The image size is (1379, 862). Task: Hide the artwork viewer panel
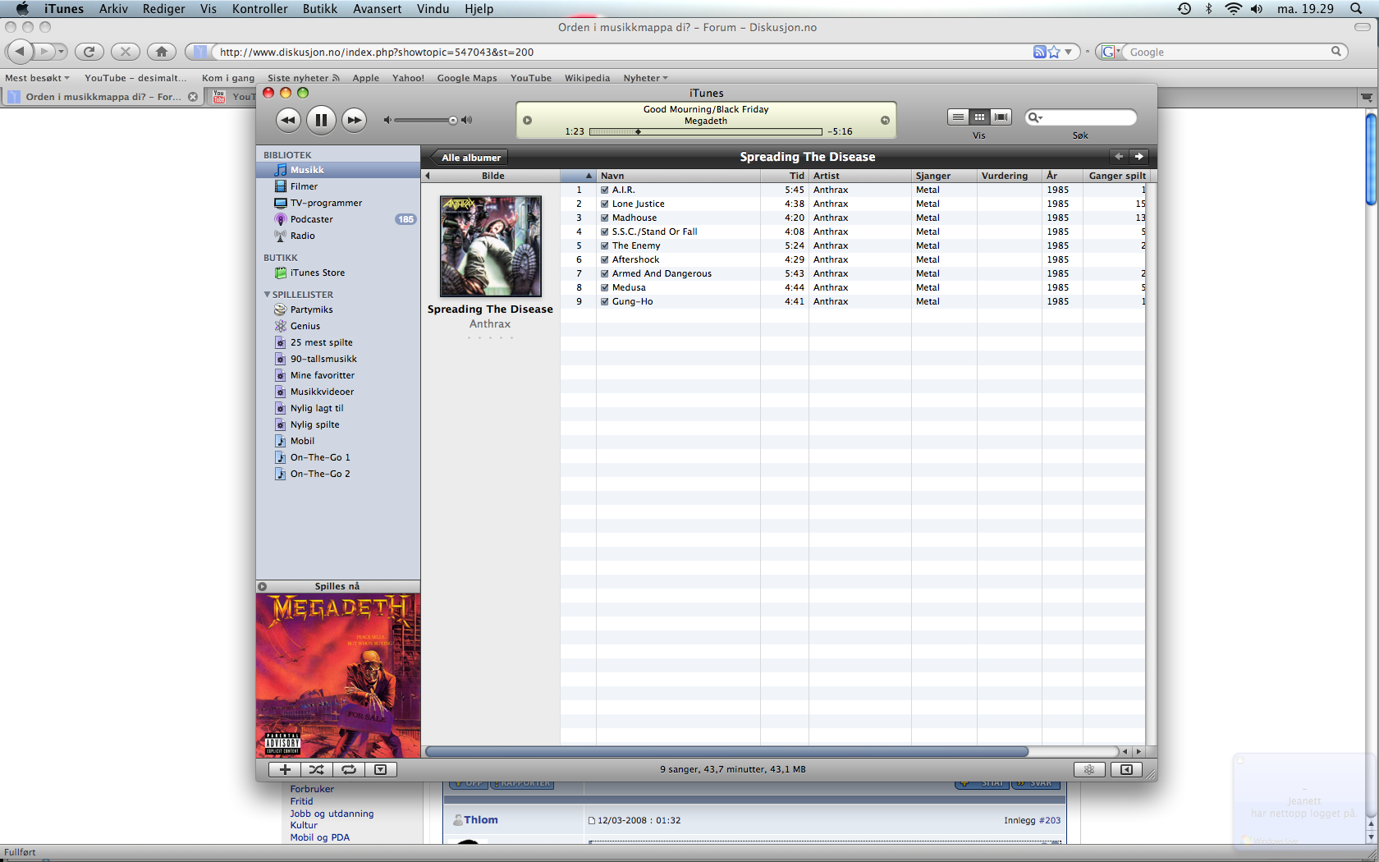[381, 769]
